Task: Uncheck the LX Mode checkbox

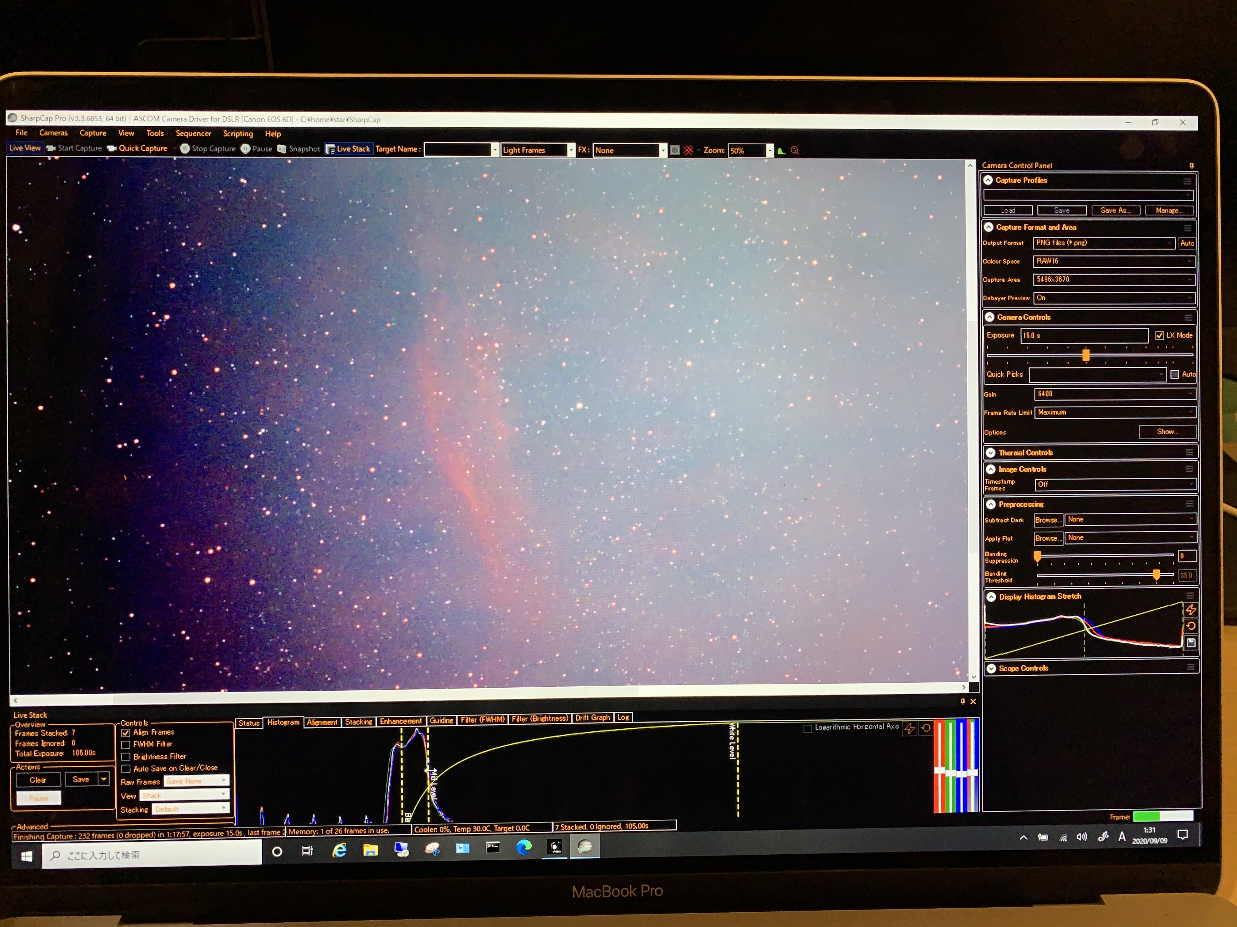Action: pyautogui.click(x=1159, y=335)
